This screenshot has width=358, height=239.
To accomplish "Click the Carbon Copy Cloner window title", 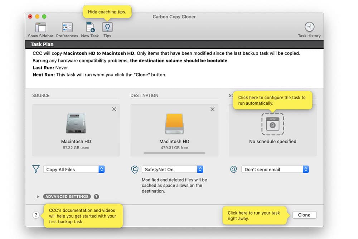I will click(174, 17).
